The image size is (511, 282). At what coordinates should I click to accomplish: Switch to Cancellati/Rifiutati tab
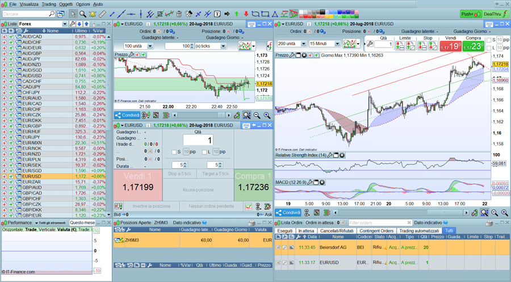coord(337,230)
